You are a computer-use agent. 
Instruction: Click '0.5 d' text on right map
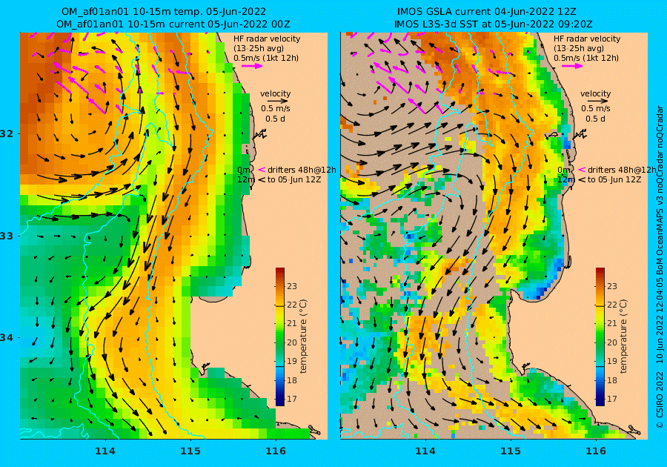595,119
